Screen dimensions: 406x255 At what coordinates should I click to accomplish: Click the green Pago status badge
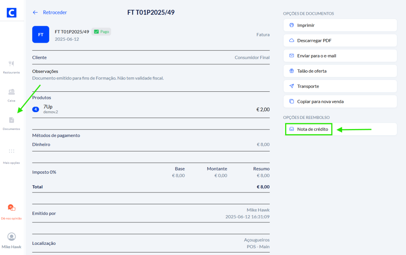tap(101, 32)
